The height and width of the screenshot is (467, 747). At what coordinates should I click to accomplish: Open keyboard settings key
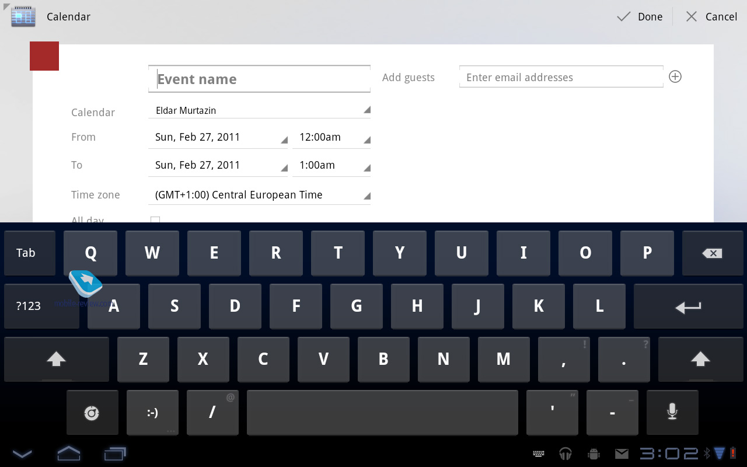click(92, 413)
